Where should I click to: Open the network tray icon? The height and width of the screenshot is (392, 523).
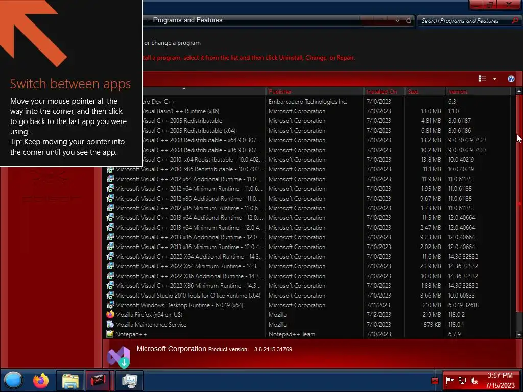tap(462, 380)
